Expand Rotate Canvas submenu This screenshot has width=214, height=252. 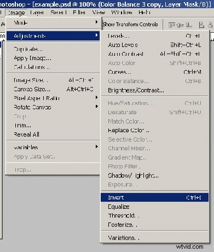point(53,107)
